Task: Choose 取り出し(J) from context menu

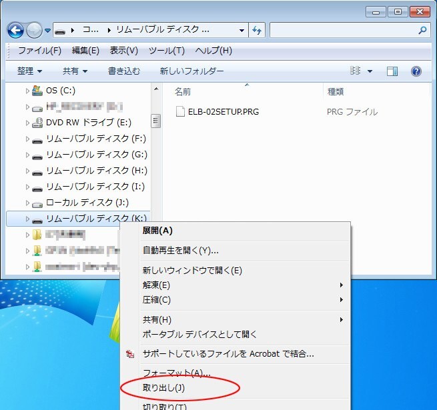Action: point(163,387)
